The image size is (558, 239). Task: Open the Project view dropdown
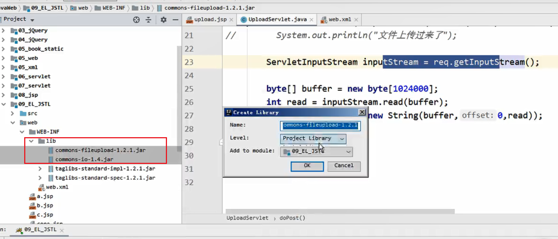coord(32,20)
